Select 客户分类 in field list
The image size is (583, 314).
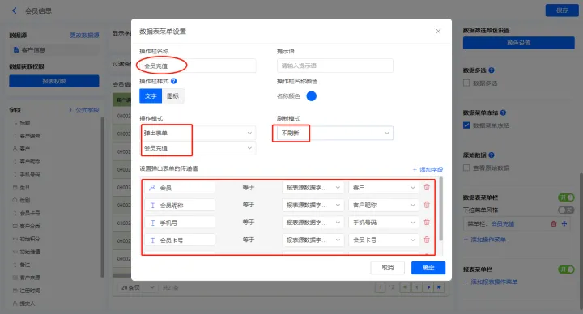(x=30, y=226)
